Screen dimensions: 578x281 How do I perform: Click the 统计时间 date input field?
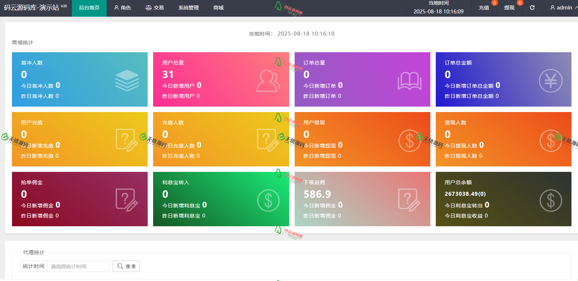78,266
